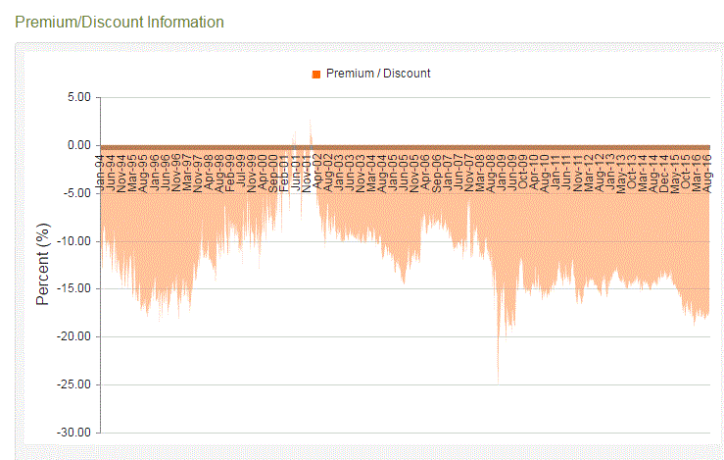Image resolution: width=724 pixels, height=460 pixels.
Task: Click the Apr-02 x-axis date label
Action: point(316,171)
